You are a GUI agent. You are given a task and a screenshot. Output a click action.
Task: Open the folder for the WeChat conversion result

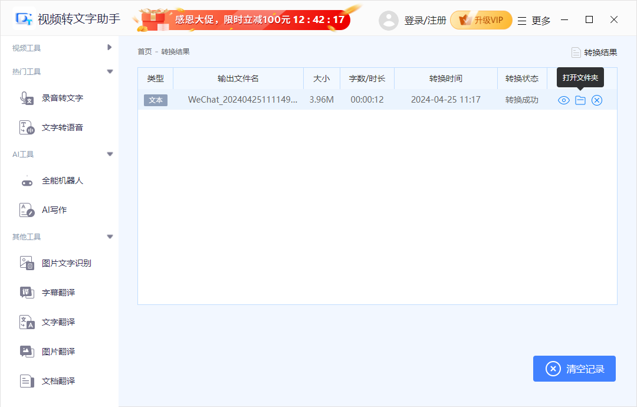tap(580, 100)
